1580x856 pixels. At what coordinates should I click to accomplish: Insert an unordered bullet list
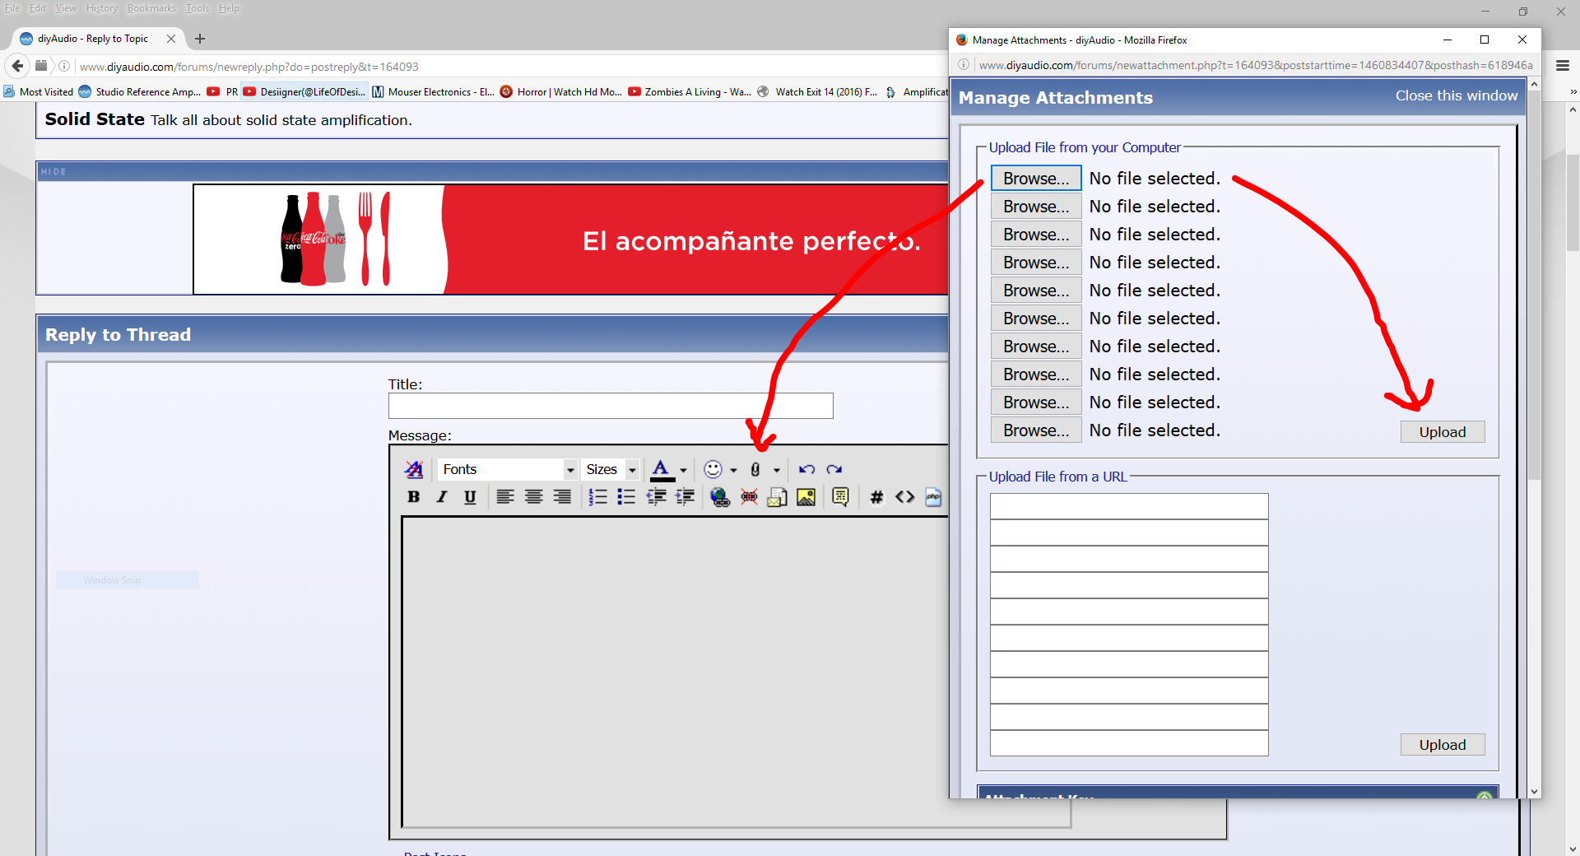tap(626, 496)
